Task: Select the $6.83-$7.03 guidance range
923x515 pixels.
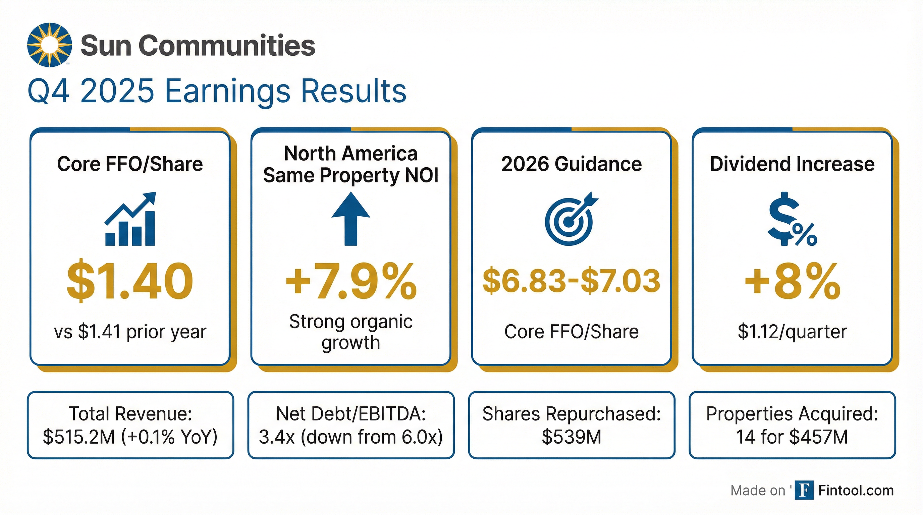Action: coord(571,281)
